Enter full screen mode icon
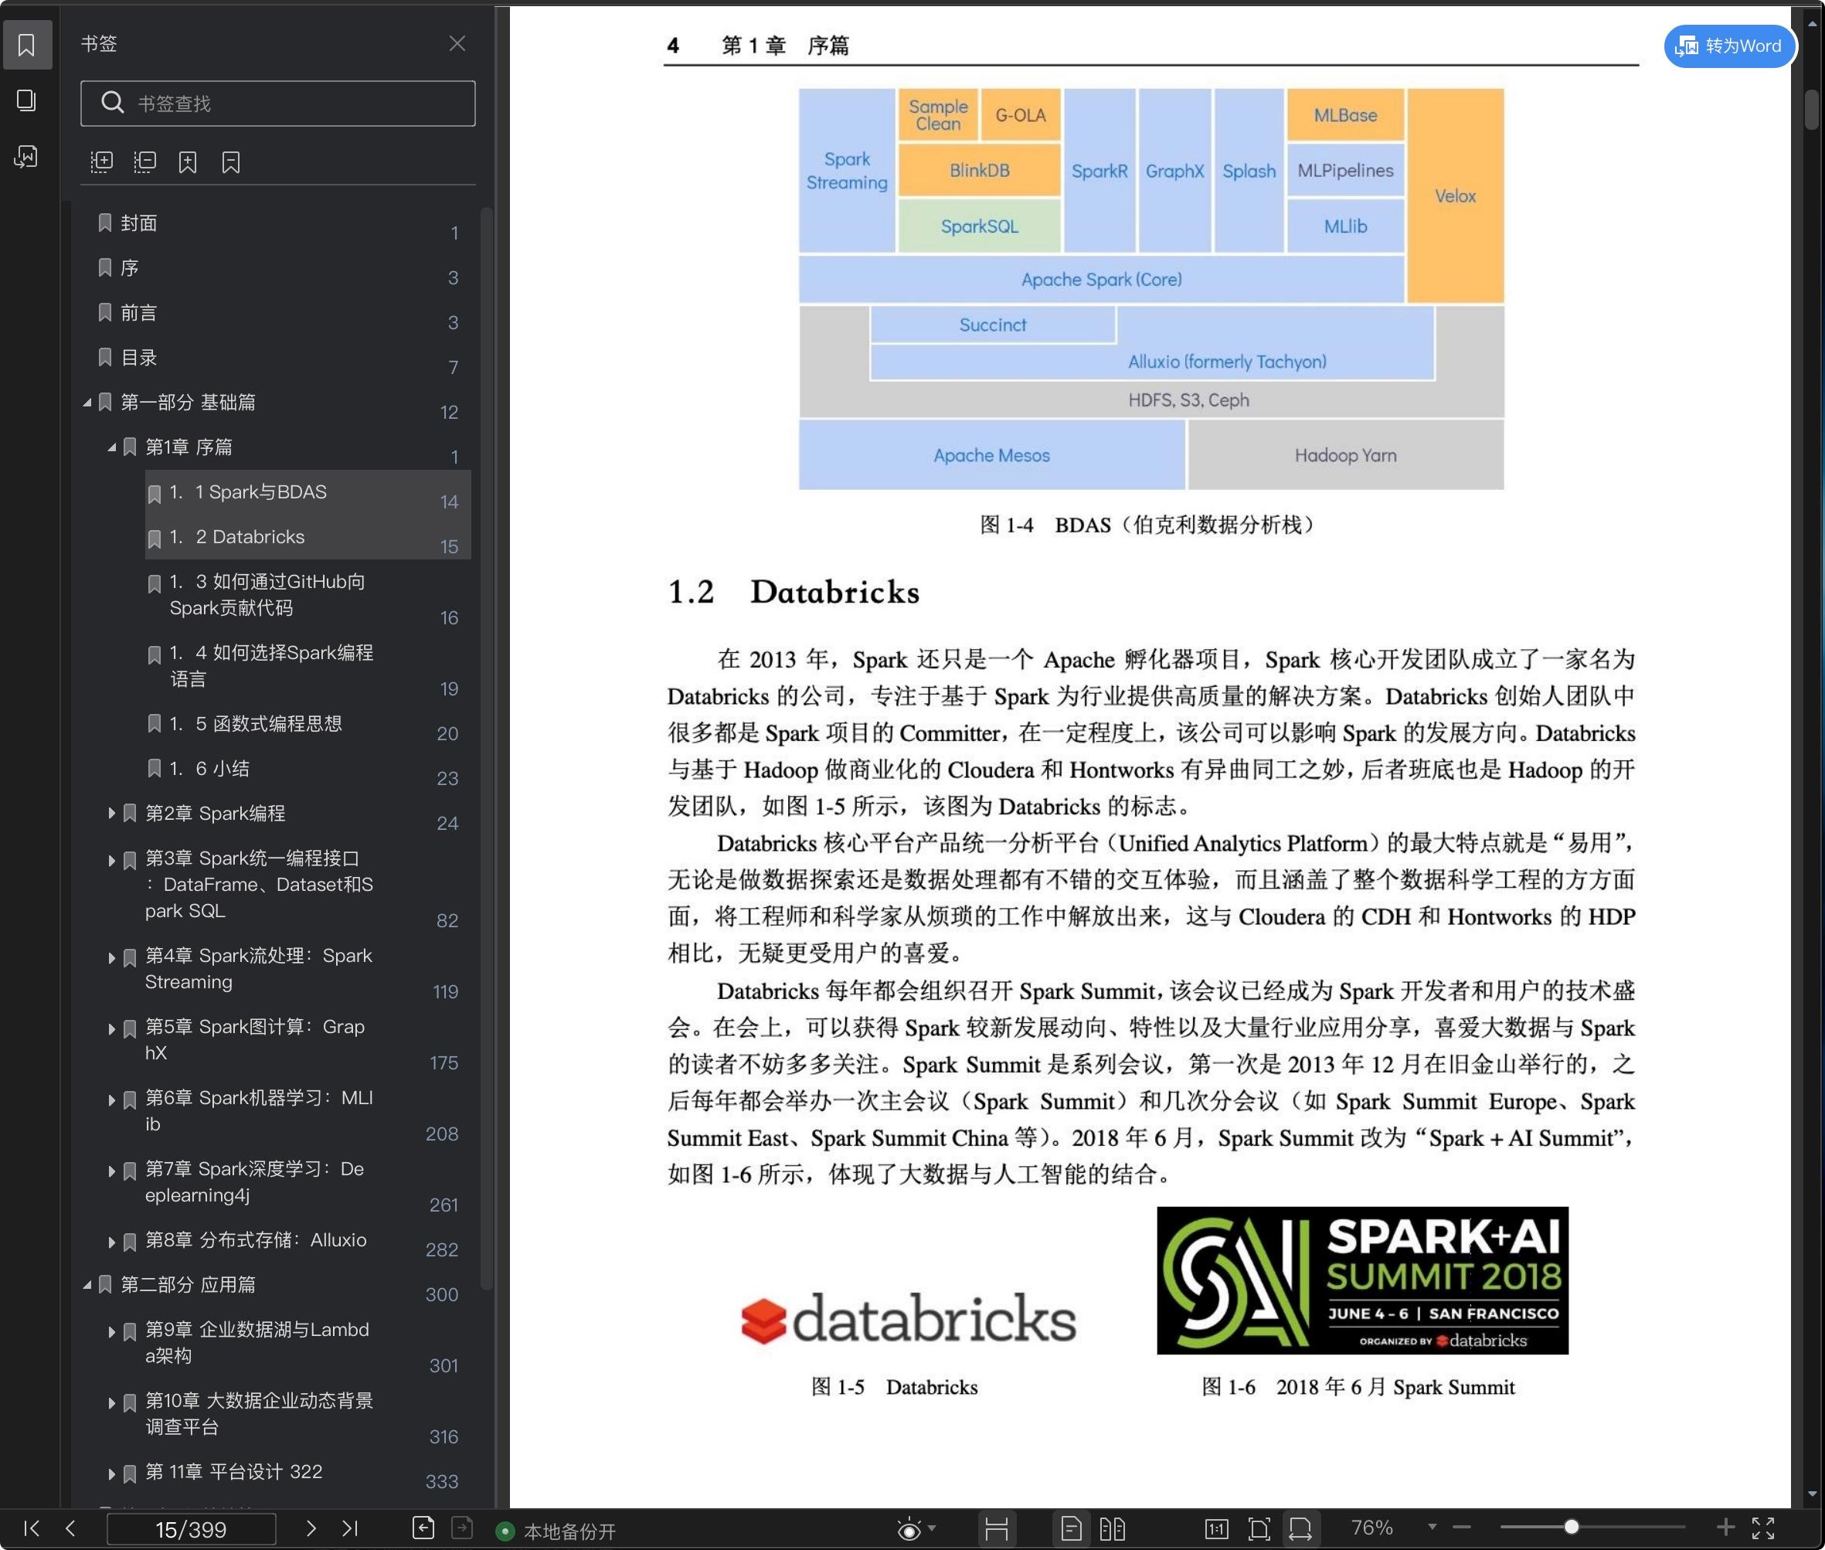This screenshot has width=1825, height=1550. [x=1763, y=1528]
